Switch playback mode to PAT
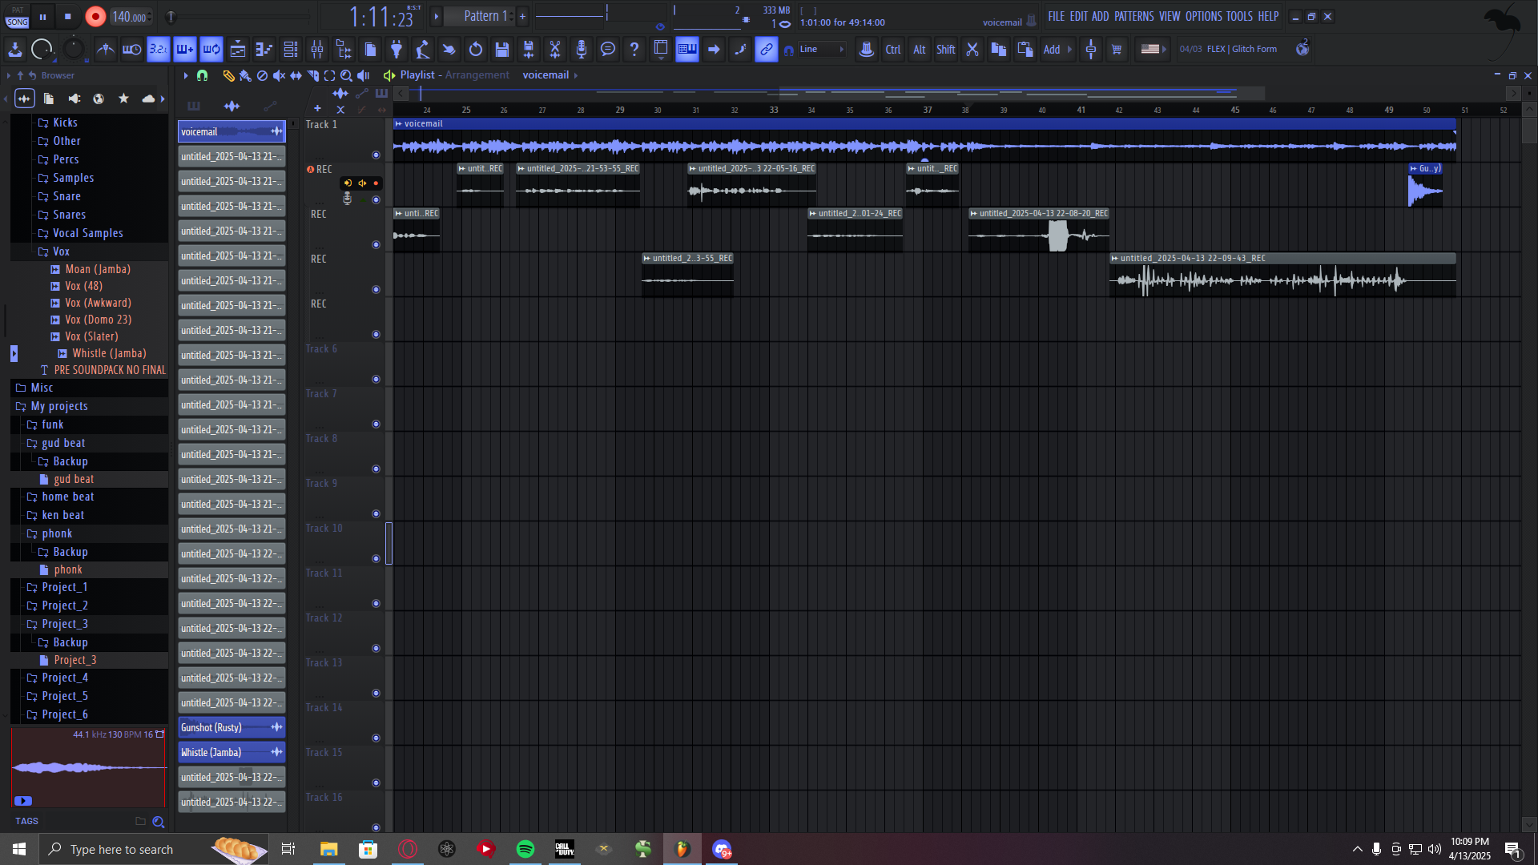 pyautogui.click(x=18, y=10)
